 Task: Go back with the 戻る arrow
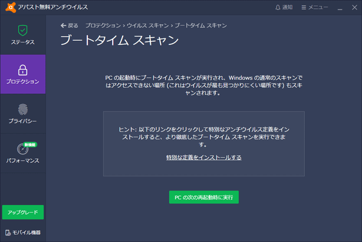69,25
